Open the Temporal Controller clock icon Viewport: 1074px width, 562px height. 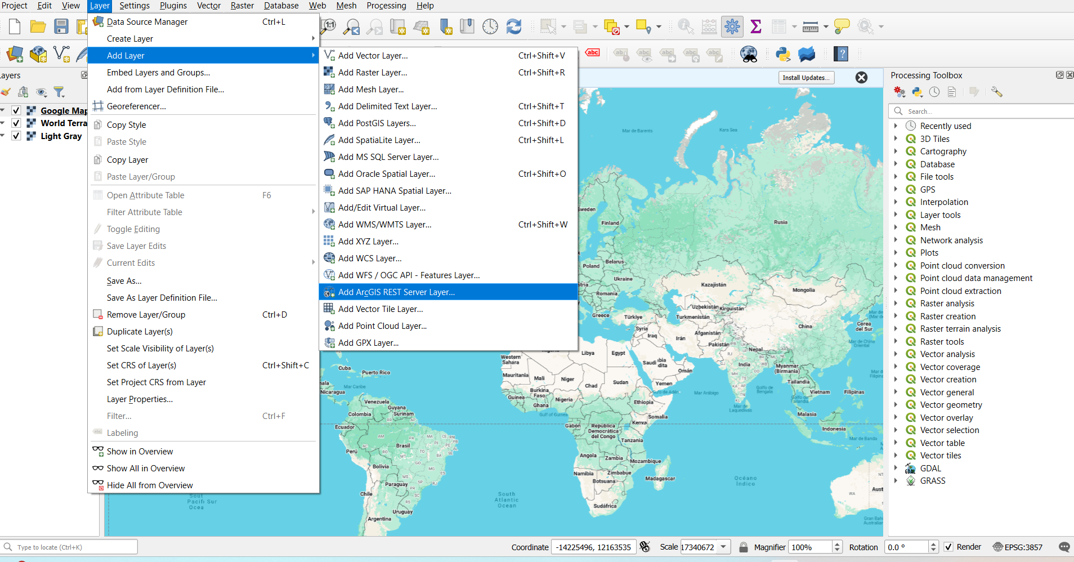490,26
